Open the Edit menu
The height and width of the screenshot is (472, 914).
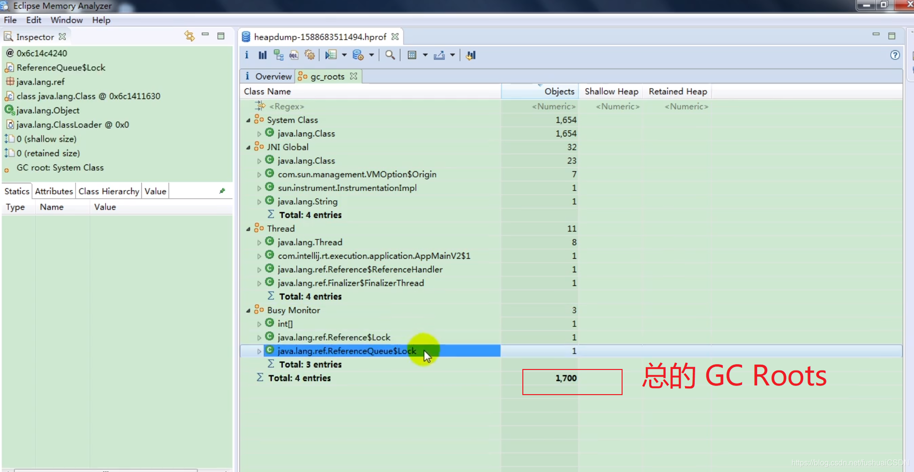pos(33,20)
